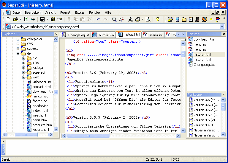Expand the superedi folder node

[x=23, y=72]
